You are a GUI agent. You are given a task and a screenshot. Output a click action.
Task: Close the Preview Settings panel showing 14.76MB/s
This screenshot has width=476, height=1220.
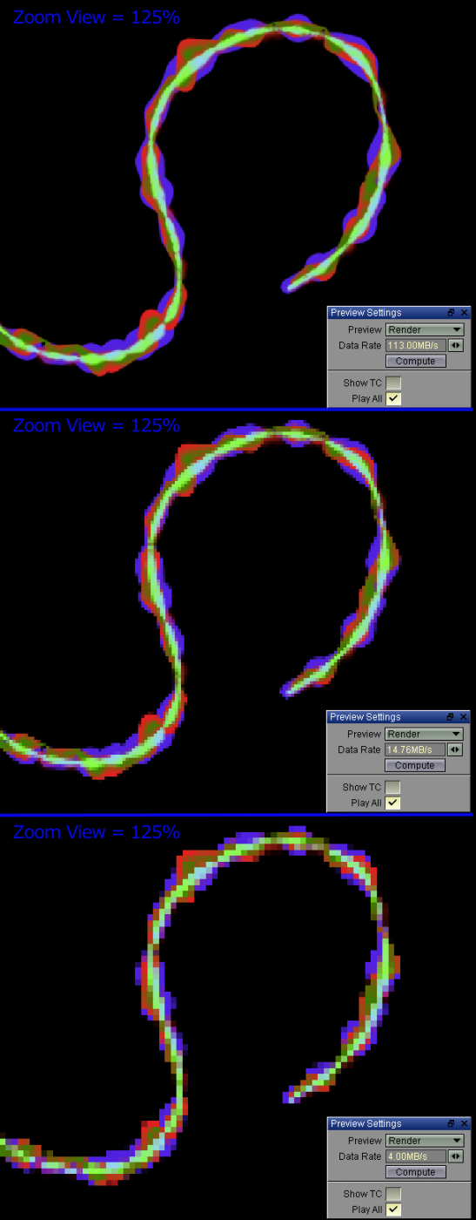pos(464,717)
